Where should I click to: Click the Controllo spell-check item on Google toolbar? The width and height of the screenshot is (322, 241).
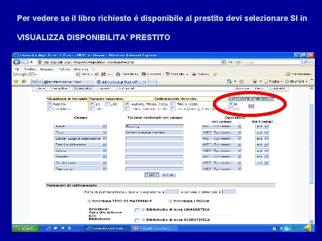176,74
